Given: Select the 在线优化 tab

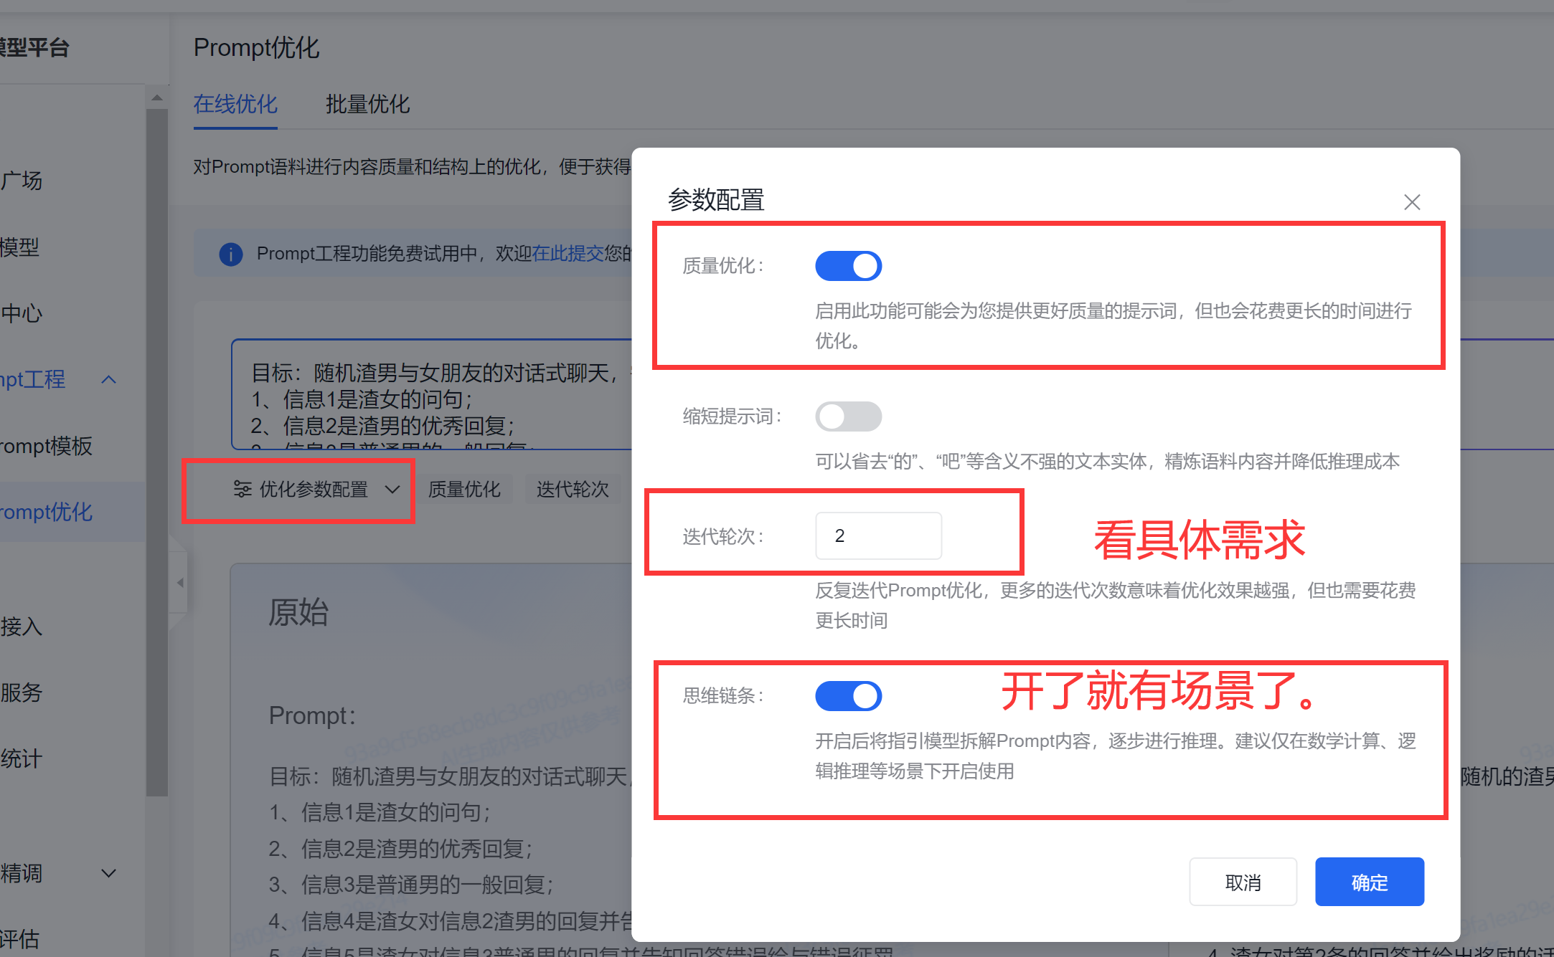Looking at the screenshot, I should click(x=235, y=105).
